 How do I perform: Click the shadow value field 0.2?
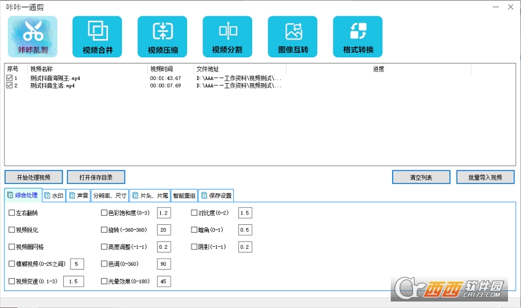coord(246,247)
